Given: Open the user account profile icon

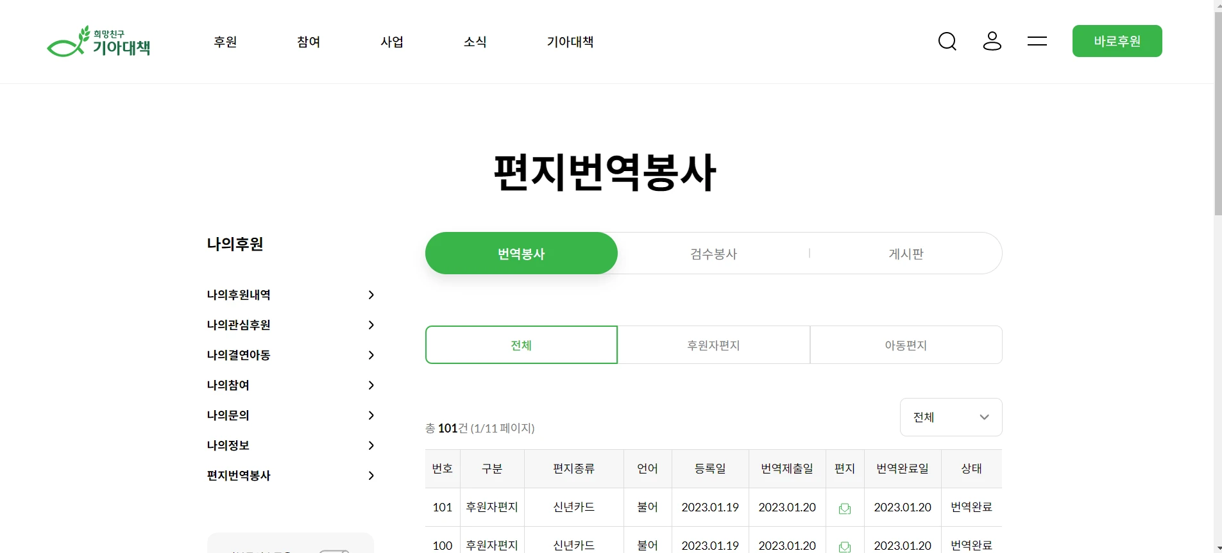Looking at the screenshot, I should [x=992, y=41].
